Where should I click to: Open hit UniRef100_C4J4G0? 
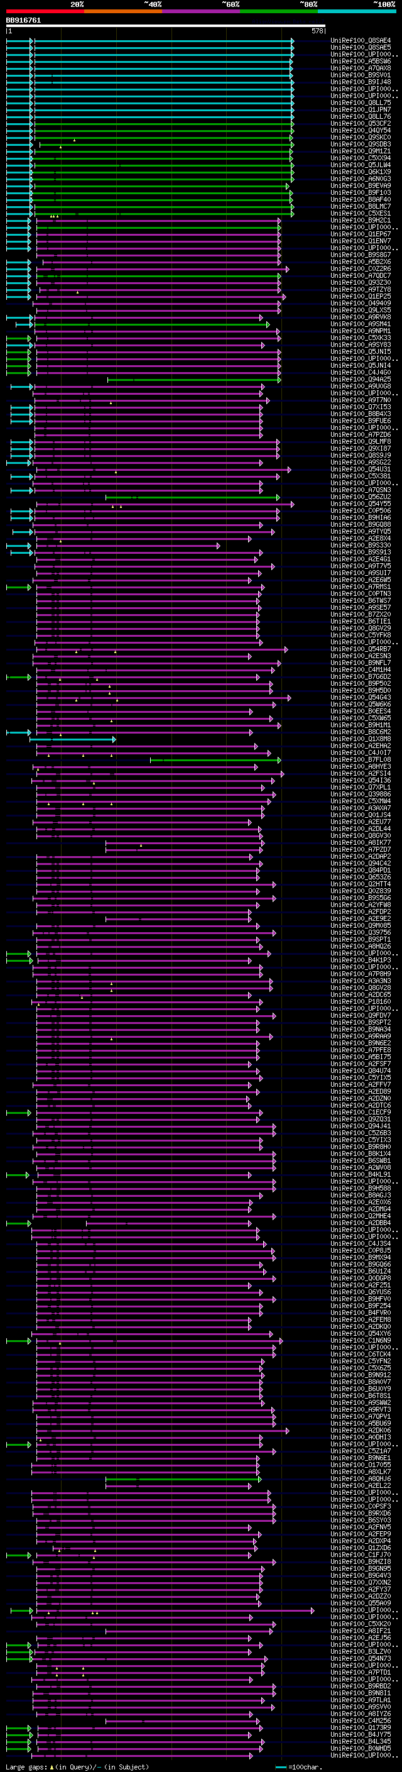[x=361, y=372]
